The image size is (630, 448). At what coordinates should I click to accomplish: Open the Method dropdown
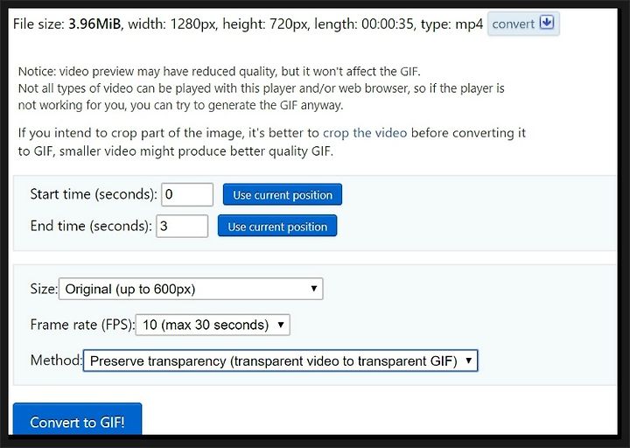pos(281,360)
